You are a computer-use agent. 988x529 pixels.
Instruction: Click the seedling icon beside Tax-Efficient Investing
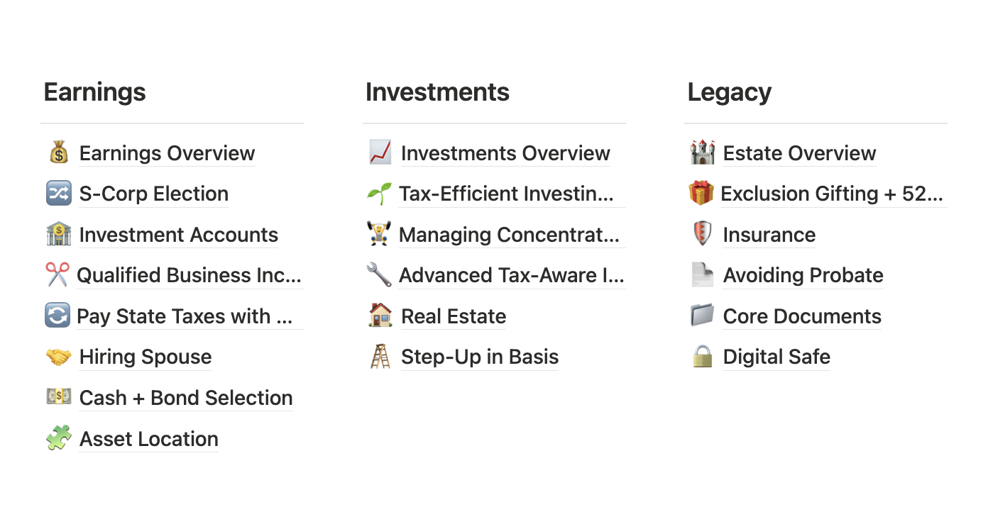pyautogui.click(x=380, y=193)
